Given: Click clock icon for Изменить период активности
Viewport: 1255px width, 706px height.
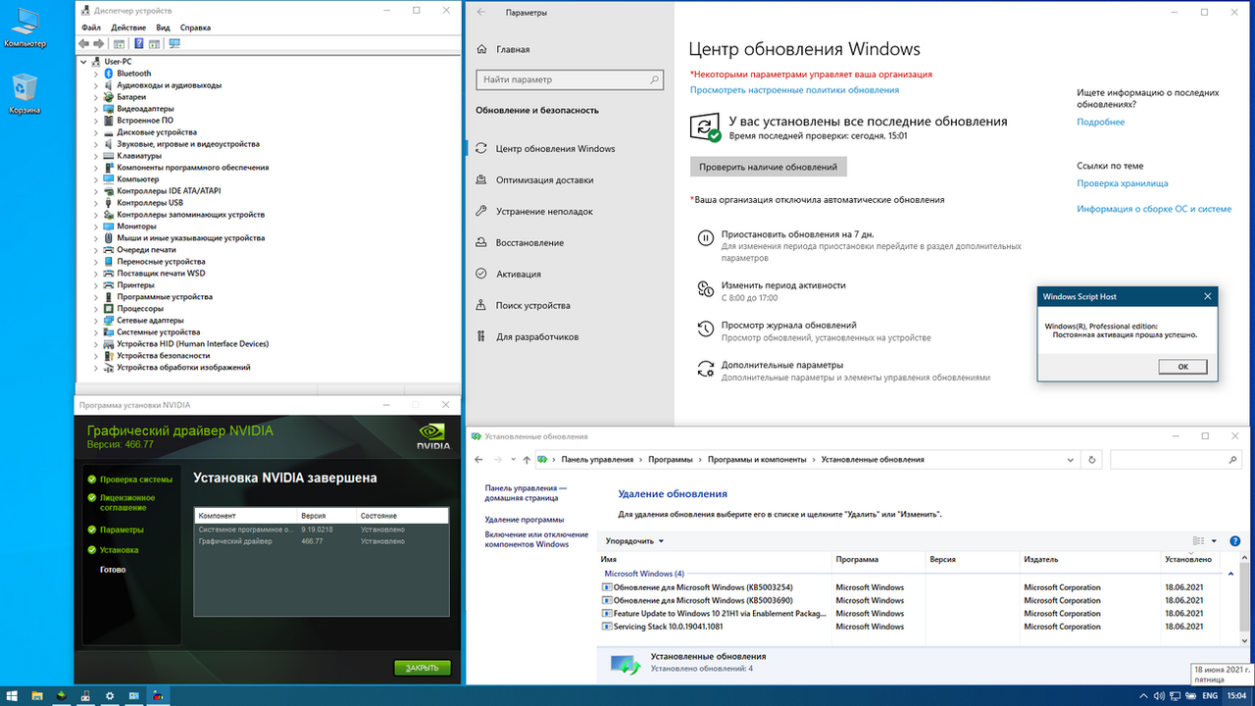Looking at the screenshot, I should (705, 289).
